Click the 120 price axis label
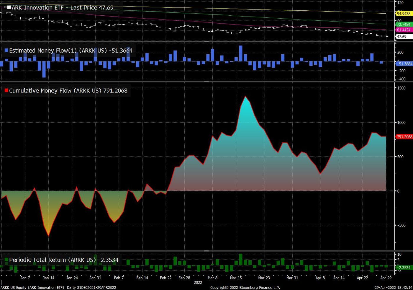The image size is (413, 290). point(400,3)
